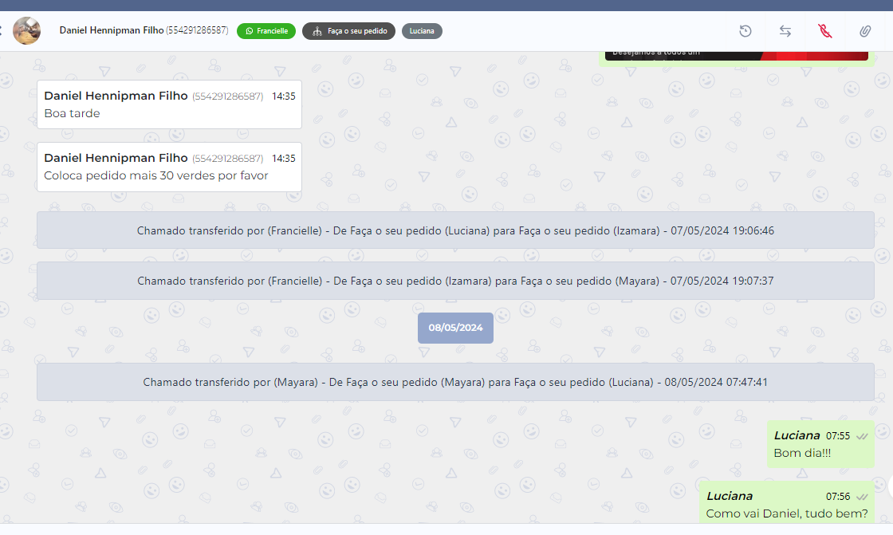Open the attachment paperclip icon
Viewport: 893px width, 535px height.
[865, 31]
